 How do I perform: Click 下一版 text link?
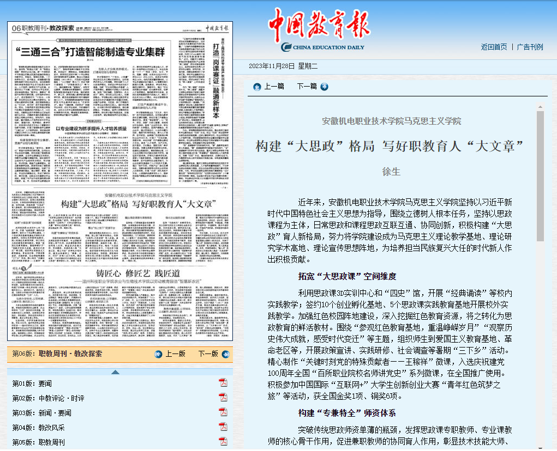coord(208,354)
